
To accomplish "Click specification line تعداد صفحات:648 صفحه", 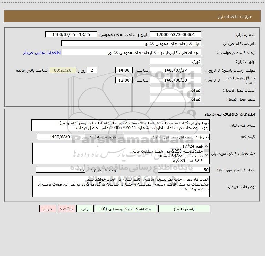I will tap(181, 156).
